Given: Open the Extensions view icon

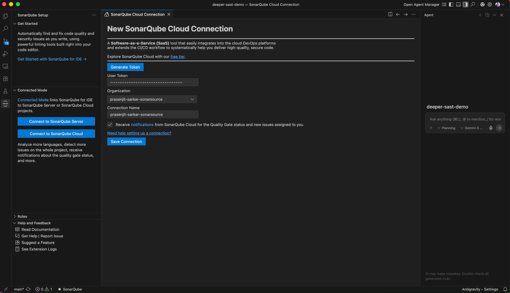Looking at the screenshot, I should pos(5,79).
